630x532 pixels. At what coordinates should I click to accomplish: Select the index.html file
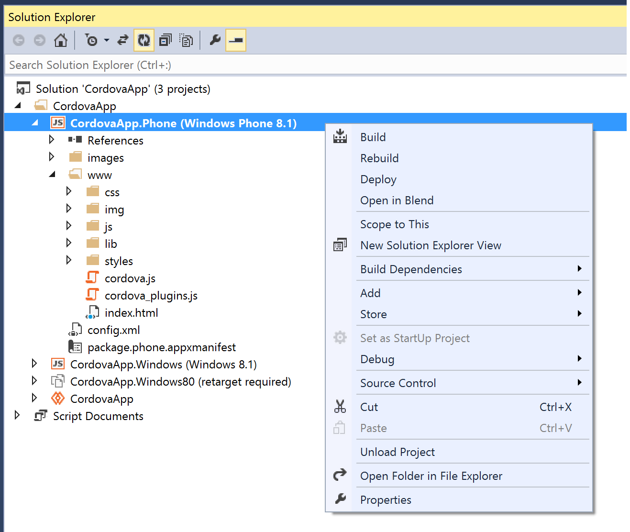132,313
